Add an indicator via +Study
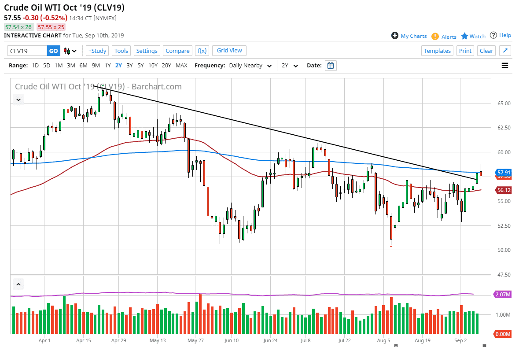Viewport: 519px width, 347px height. 97,51
